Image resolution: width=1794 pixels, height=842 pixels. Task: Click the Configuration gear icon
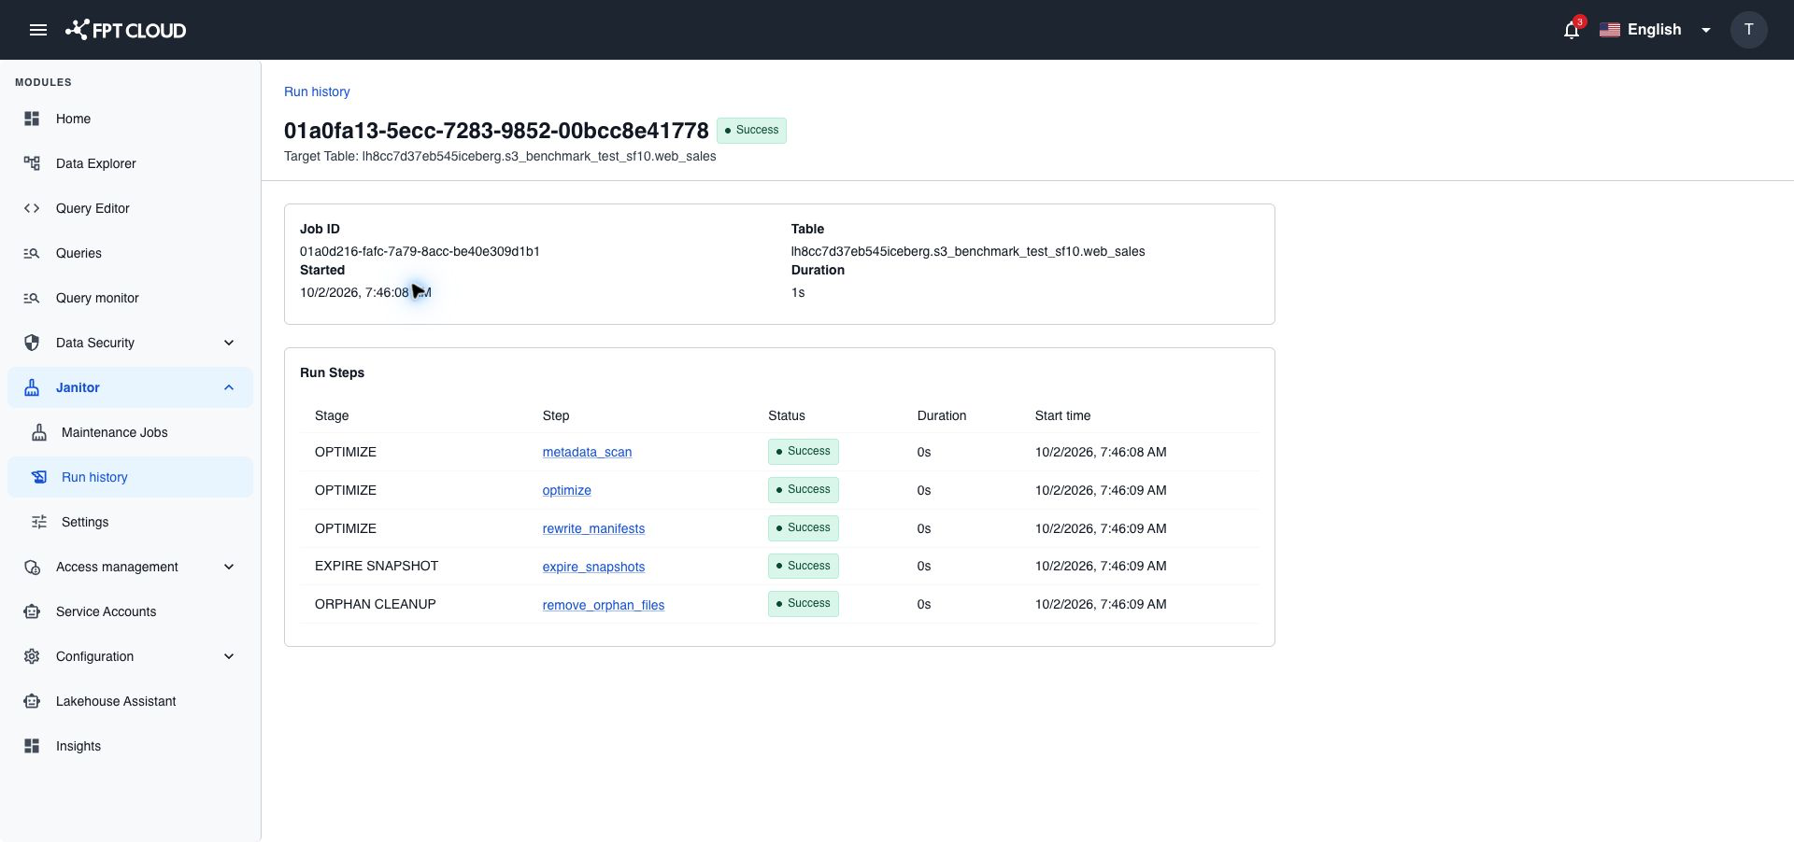tap(32, 656)
